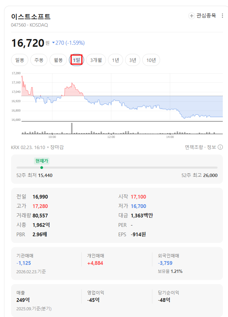This screenshot has height=317, width=228.
Task: Click the PBR value 2.96배
Action: [40, 235]
